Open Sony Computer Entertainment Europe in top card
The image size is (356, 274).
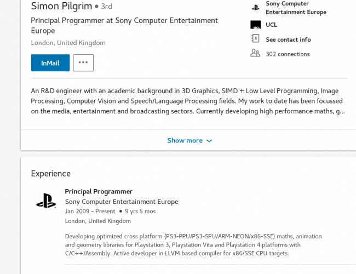296,8
